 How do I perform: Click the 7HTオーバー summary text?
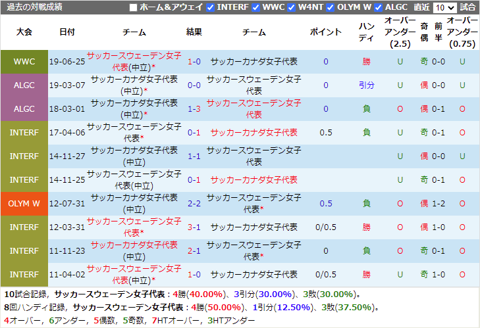click(174, 321)
